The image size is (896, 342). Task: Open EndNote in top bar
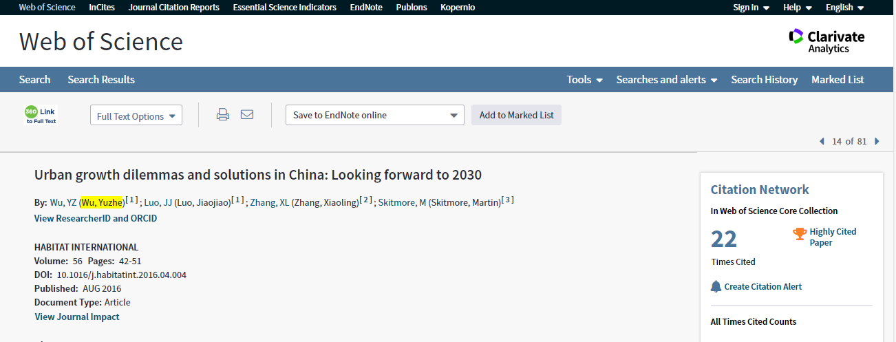(366, 8)
